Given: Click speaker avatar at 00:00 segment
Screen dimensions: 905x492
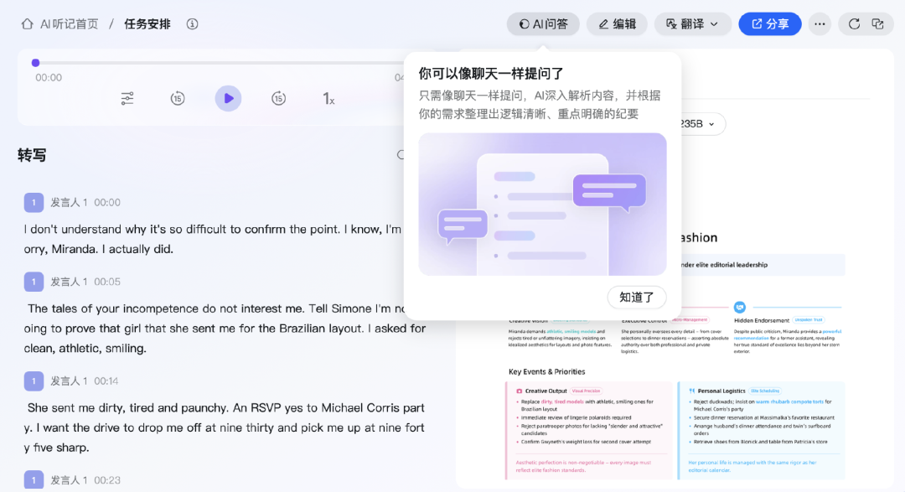Looking at the screenshot, I should coord(34,202).
